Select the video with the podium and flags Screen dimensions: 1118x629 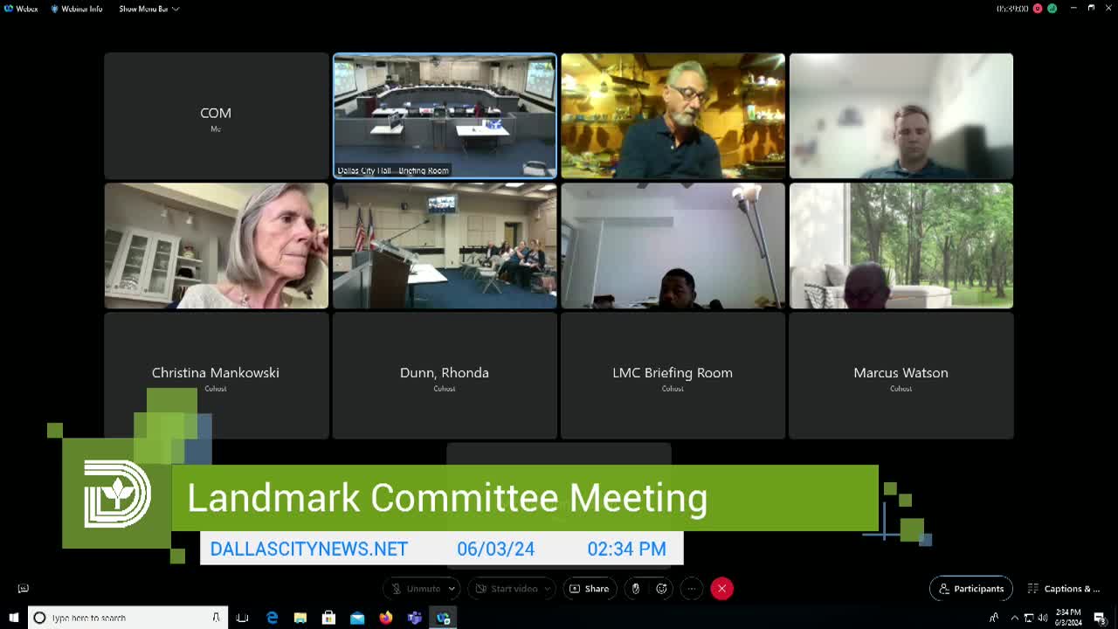[445, 245]
